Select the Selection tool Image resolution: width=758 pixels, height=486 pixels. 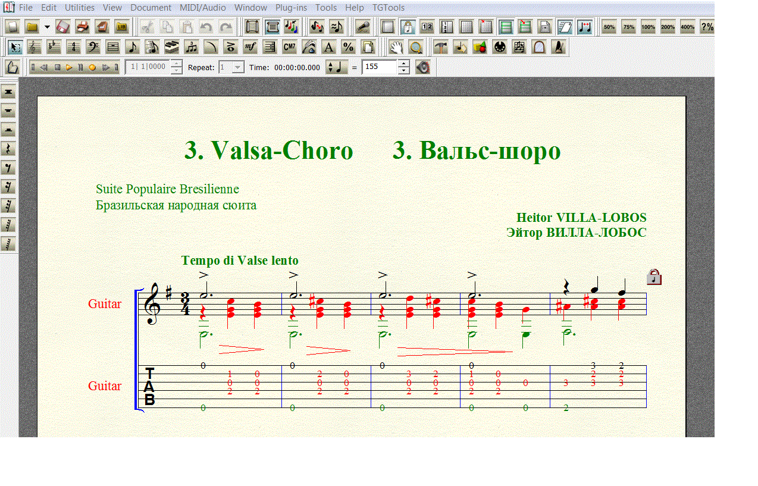tap(15, 47)
